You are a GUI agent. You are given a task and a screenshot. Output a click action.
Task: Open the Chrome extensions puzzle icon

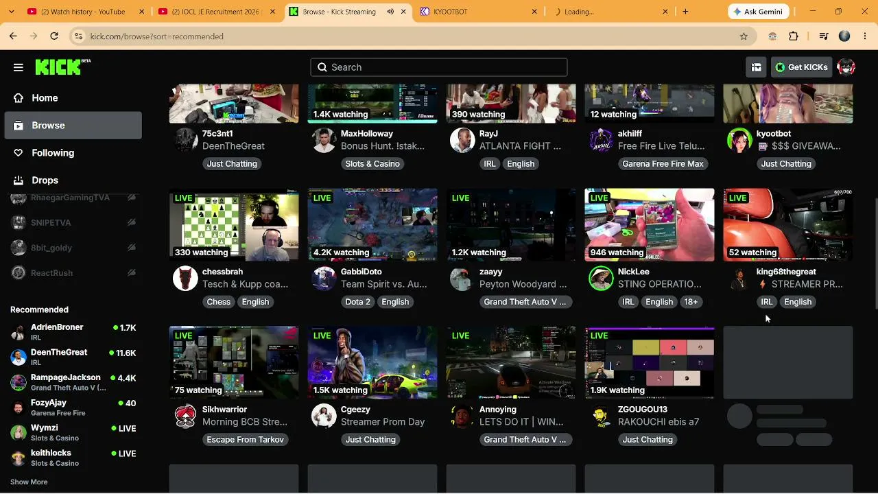(x=794, y=36)
